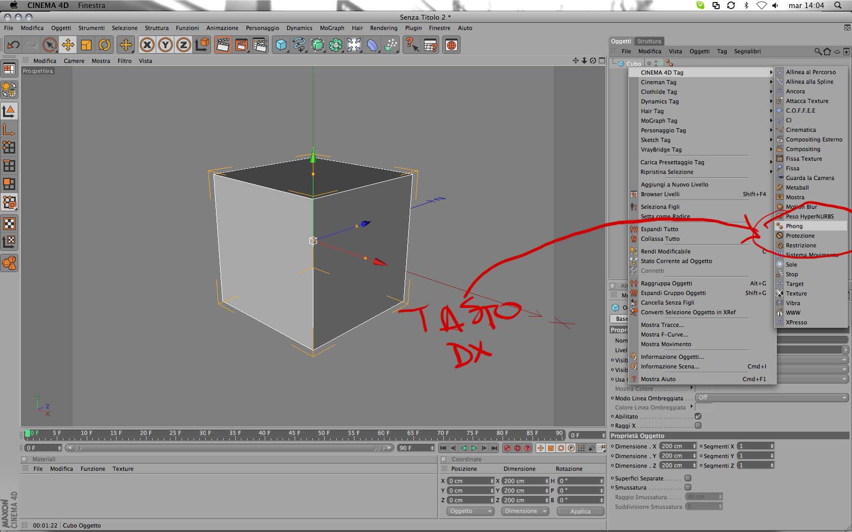
Task: Open the particle emitter objects icon
Action: click(x=390, y=45)
